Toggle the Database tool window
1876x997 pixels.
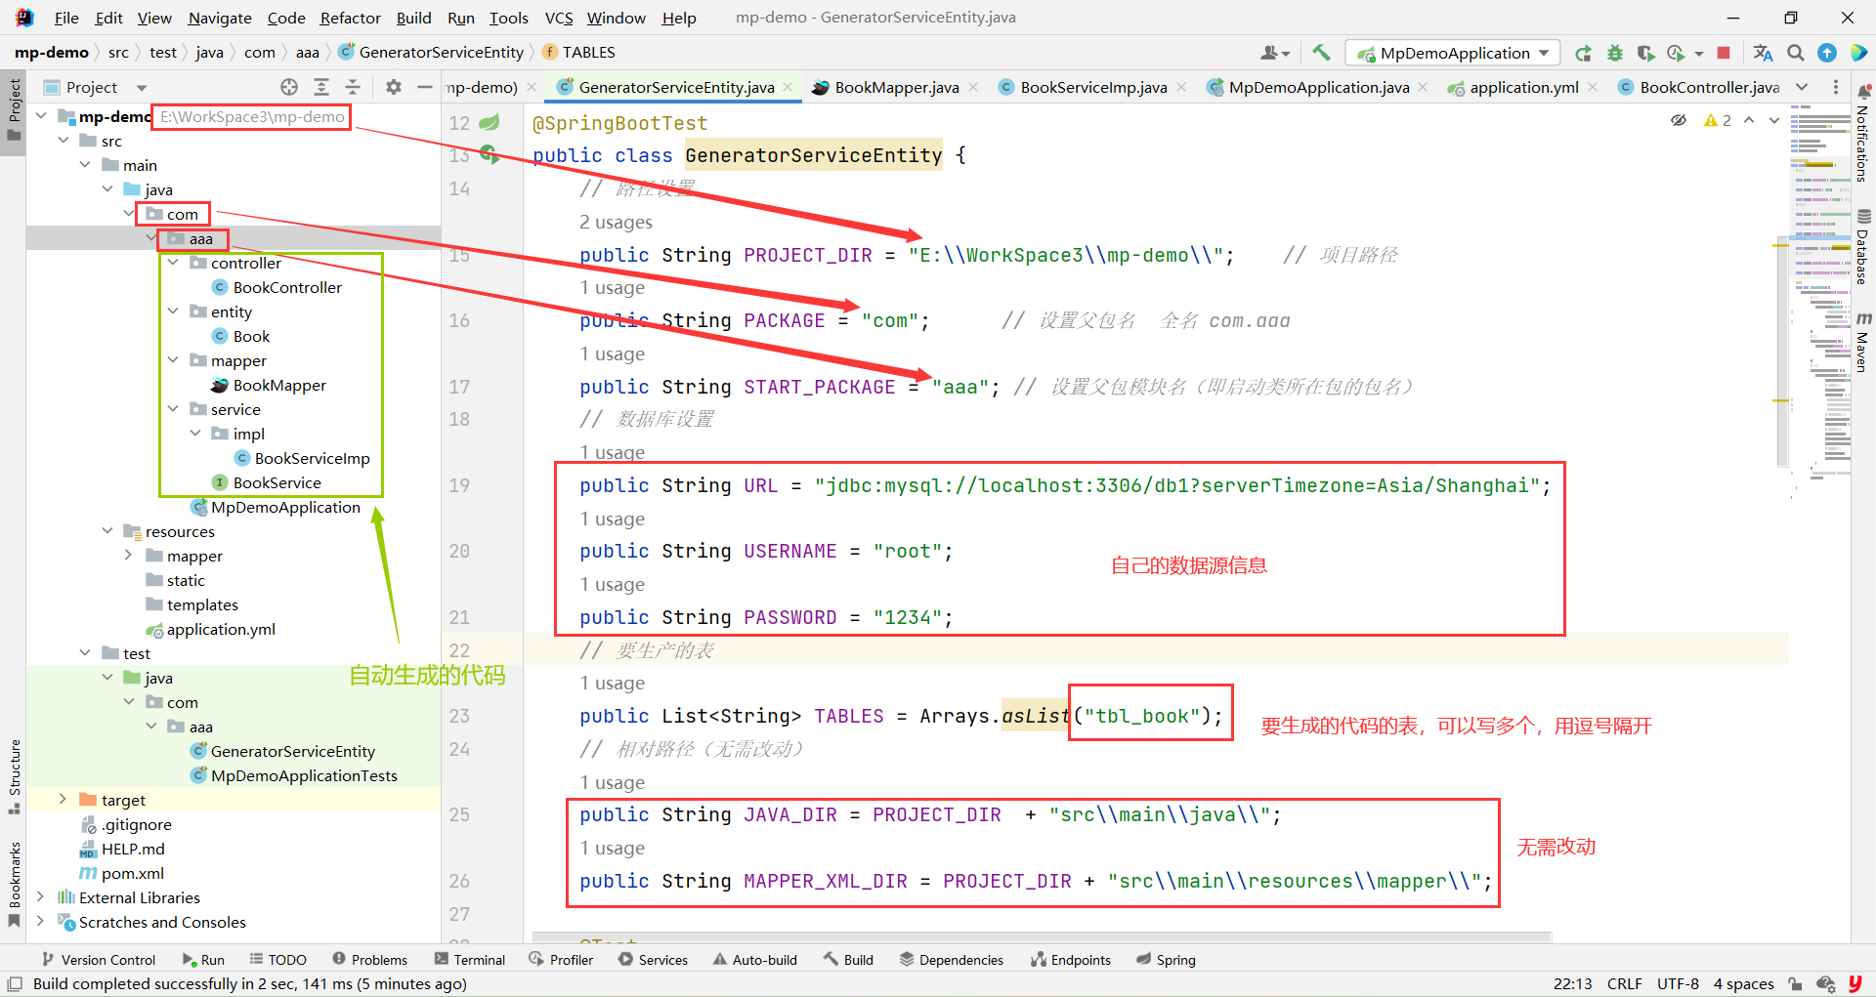tap(1862, 247)
